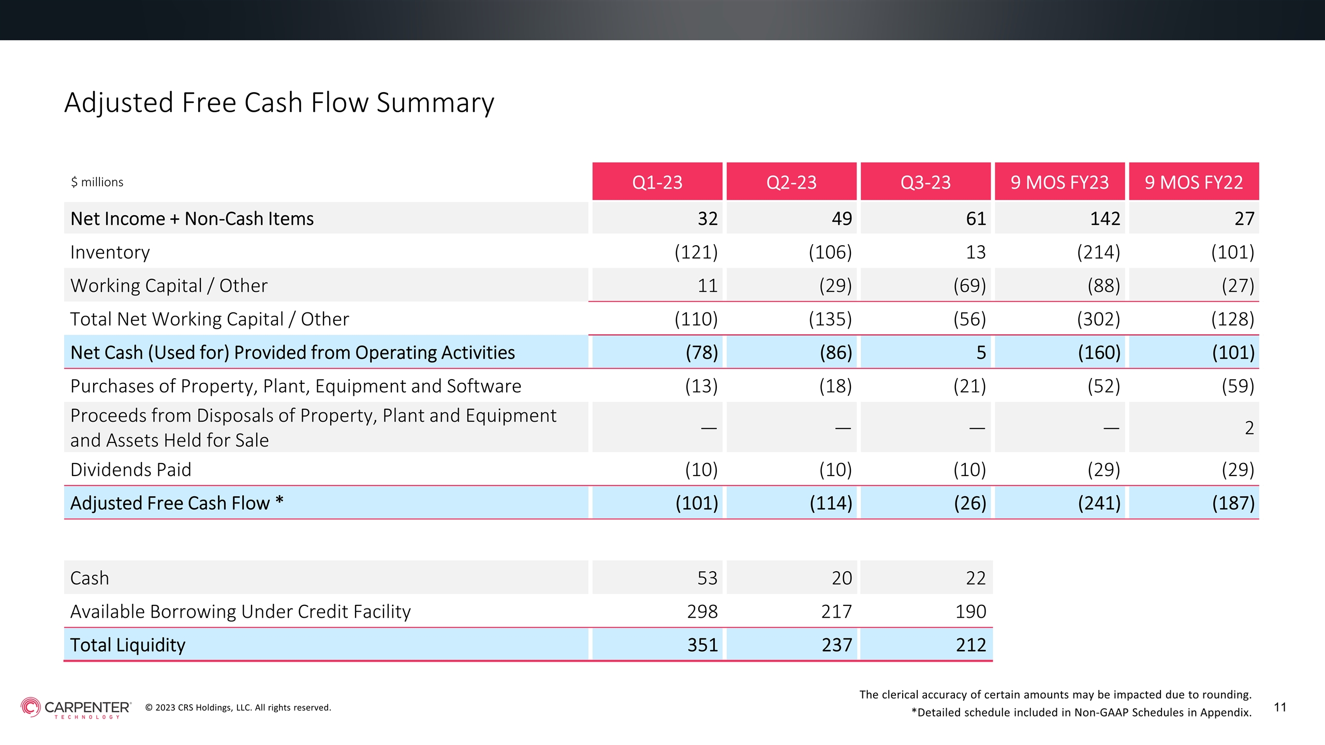The height and width of the screenshot is (745, 1325).
Task: Click the Q3-23 column header
Action: (x=925, y=182)
